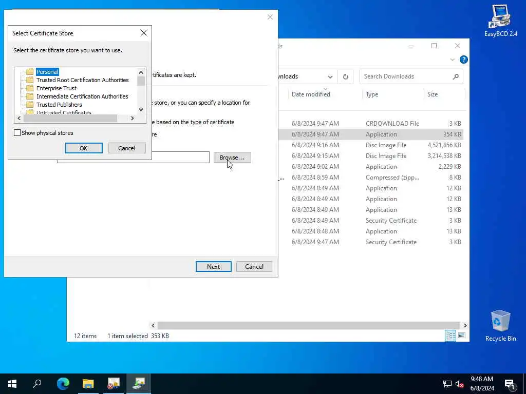Screen dimensions: 526x394
Task: Click the certificate app taskbar icon
Action: (114, 384)
